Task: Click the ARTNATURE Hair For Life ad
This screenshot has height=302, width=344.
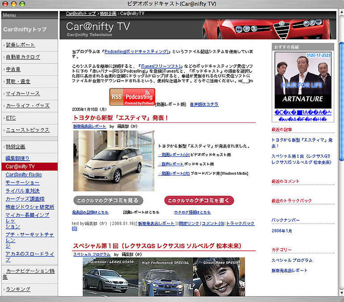Action: click(x=303, y=80)
